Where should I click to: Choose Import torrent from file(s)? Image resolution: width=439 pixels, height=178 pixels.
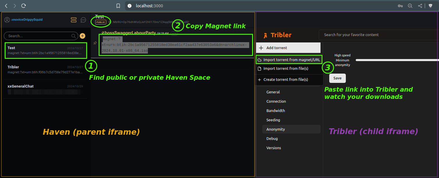coord(286,69)
